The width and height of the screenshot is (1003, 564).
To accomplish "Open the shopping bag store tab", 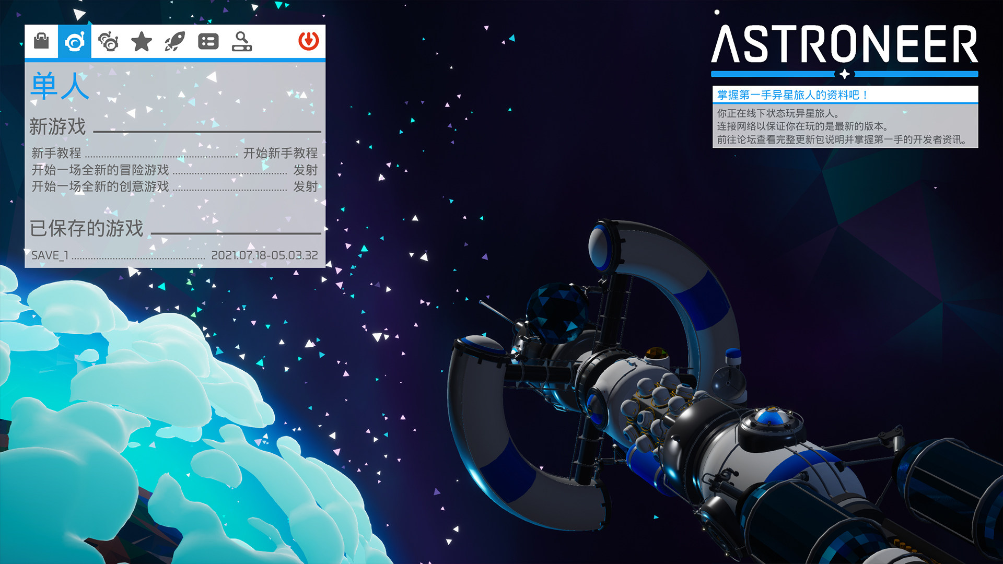I will point(41,41).
